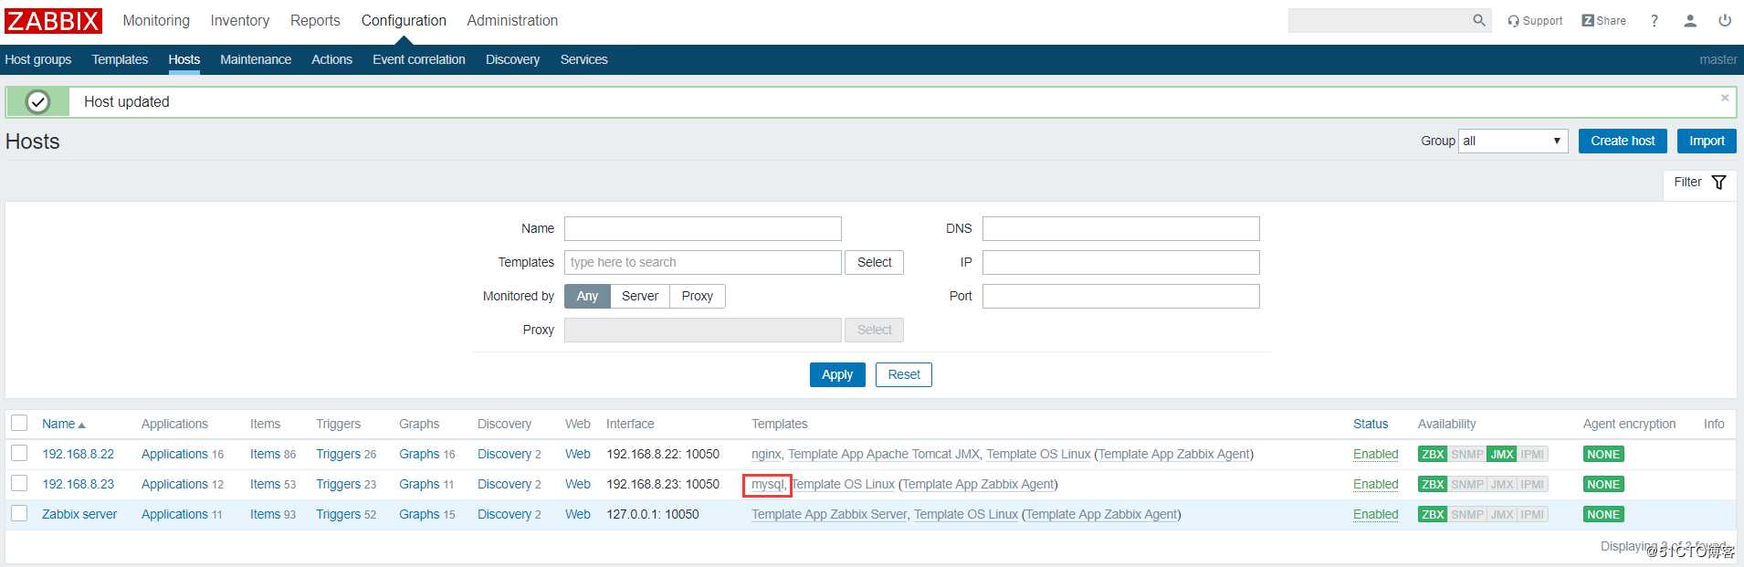
Task: Click IPMI badge for Zabbix server
Action: click(1532, 514)
